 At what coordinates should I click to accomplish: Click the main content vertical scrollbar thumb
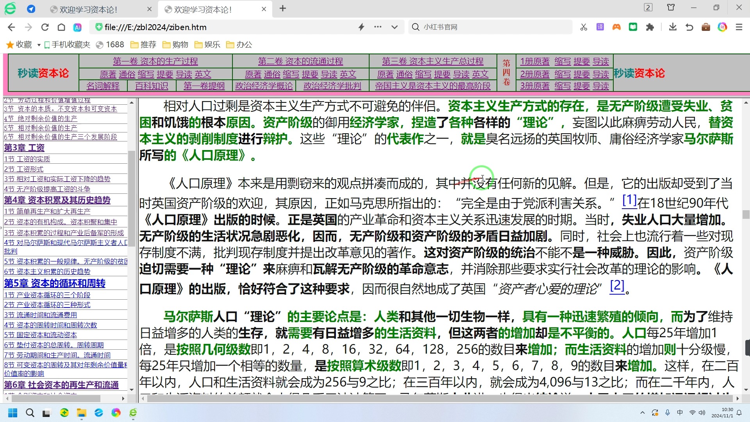tap(746, 215)
